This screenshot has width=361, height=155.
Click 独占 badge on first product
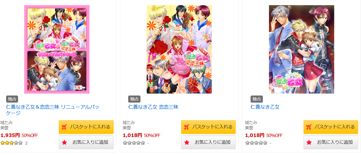pyautogui.click(x=12, y=99)
